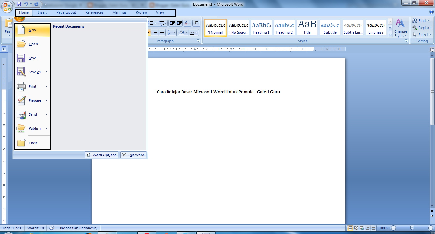Switch to Draft view
The width and height of the screenshot is (435, 234).
(374, 228)
